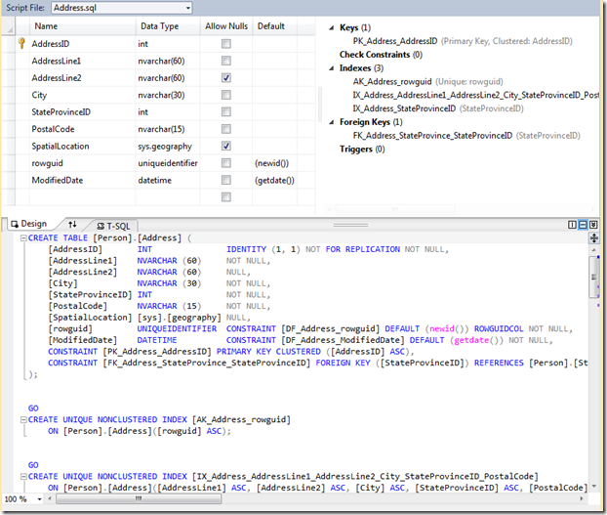
Task: Click the editor scroll up arrow
Action: [x=593, y=250]
